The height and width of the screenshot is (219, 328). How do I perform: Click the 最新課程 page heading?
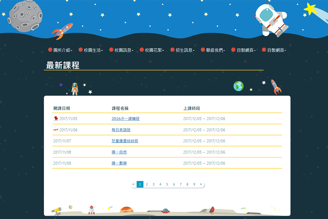point(63,65)
